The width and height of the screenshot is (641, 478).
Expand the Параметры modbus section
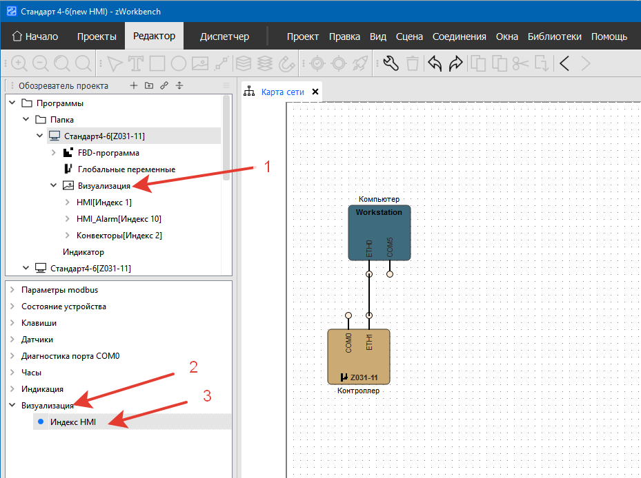(x=12, y=290)
